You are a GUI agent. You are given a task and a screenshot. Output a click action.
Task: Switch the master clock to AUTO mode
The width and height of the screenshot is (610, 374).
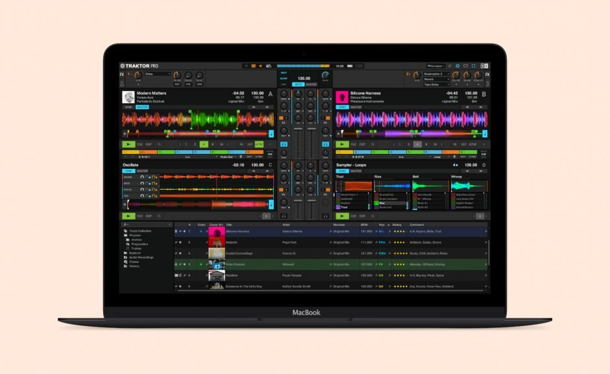pyautogui.click(x=297, y=84)
